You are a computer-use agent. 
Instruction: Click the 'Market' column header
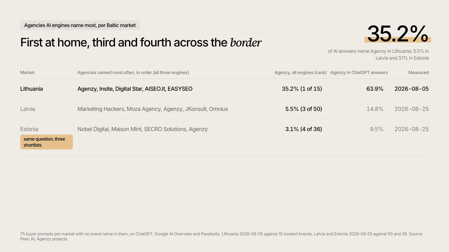pos(27,73)
